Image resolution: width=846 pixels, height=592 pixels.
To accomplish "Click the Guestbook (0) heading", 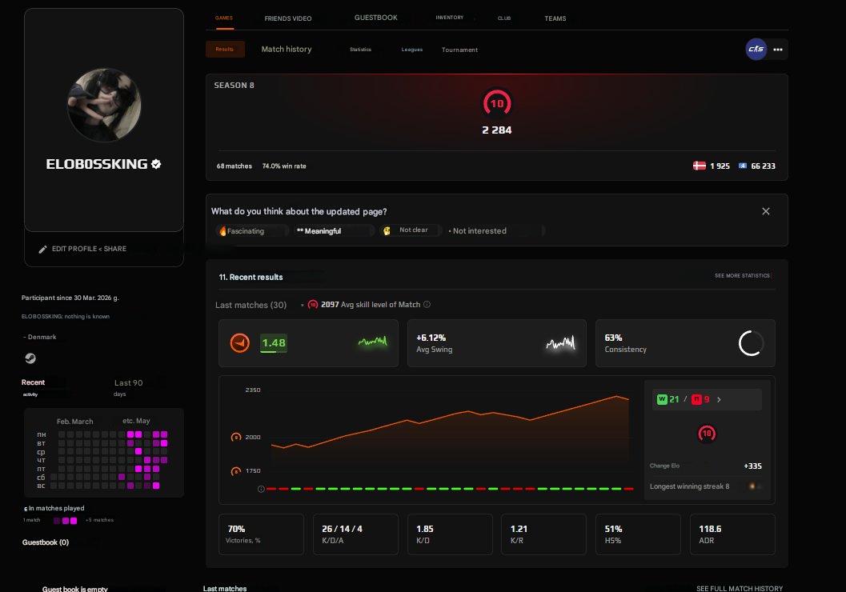I will tap(46, 542).
